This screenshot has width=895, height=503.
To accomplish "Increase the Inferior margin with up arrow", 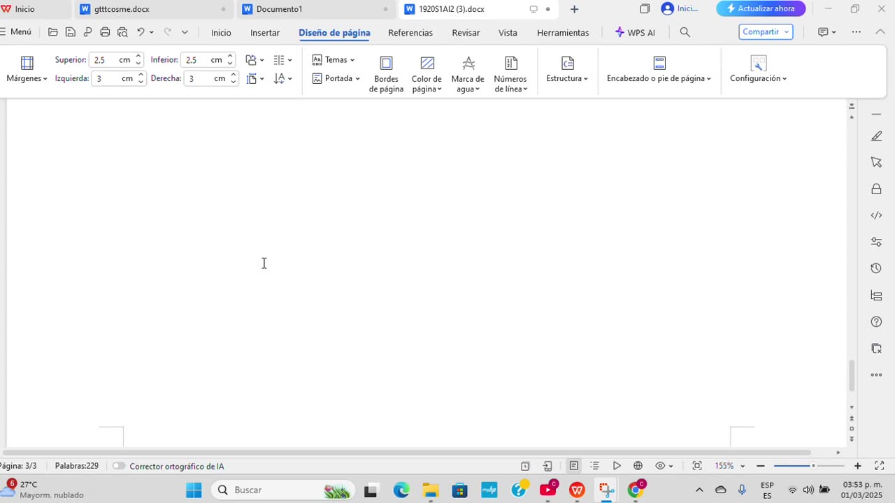I will (x=230, y=57).
